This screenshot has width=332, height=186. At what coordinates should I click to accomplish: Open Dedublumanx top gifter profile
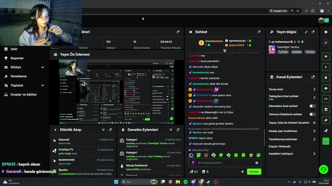tap(214, 41)
